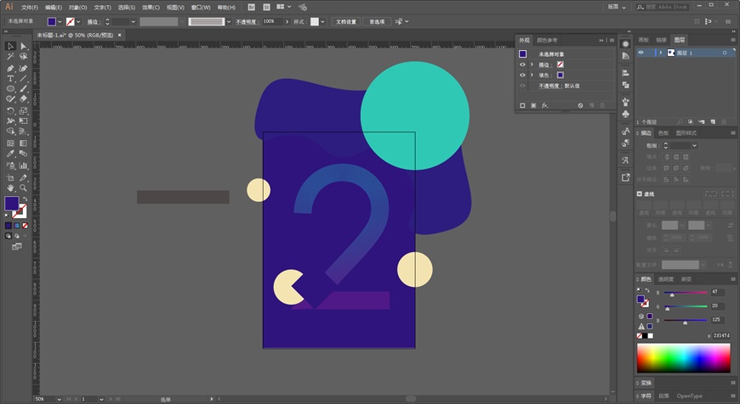Select the Pen tool in toolbox
740x404 pixels.
[x=10, y=68]
